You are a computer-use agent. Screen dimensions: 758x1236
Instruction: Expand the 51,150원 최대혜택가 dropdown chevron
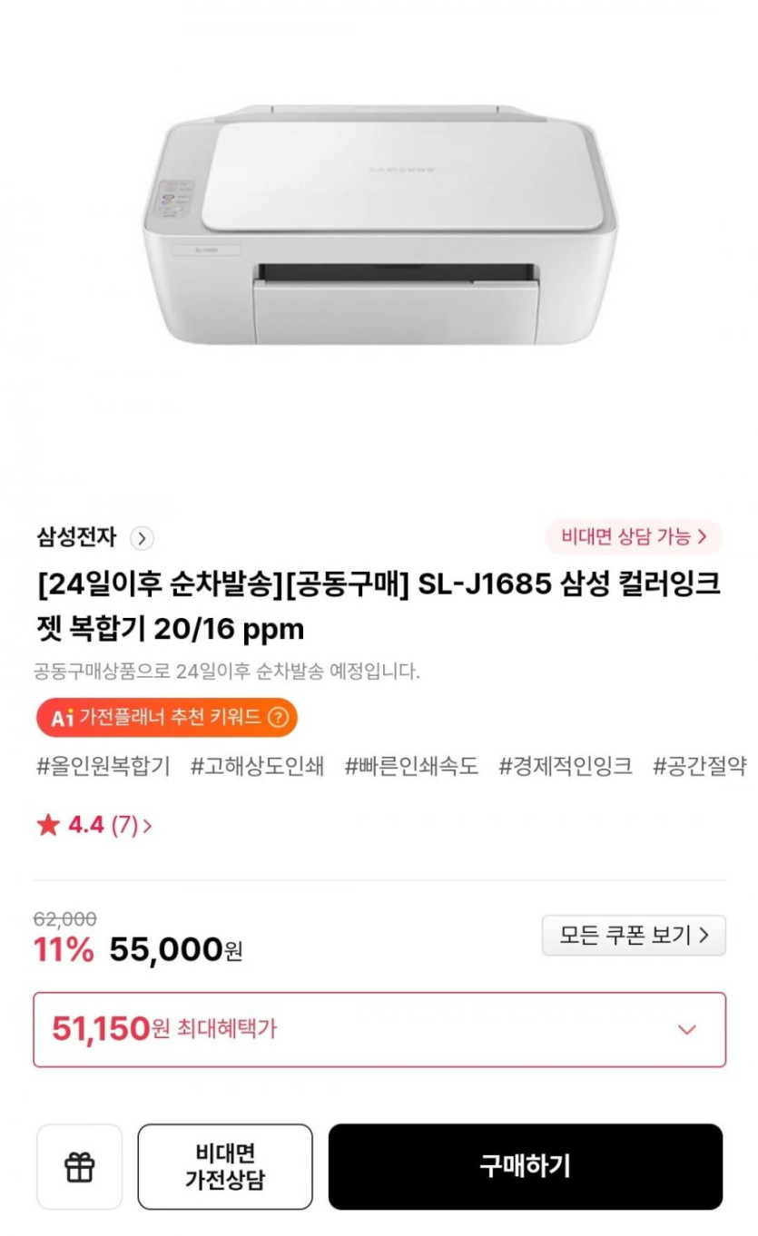coord(687,1029)
